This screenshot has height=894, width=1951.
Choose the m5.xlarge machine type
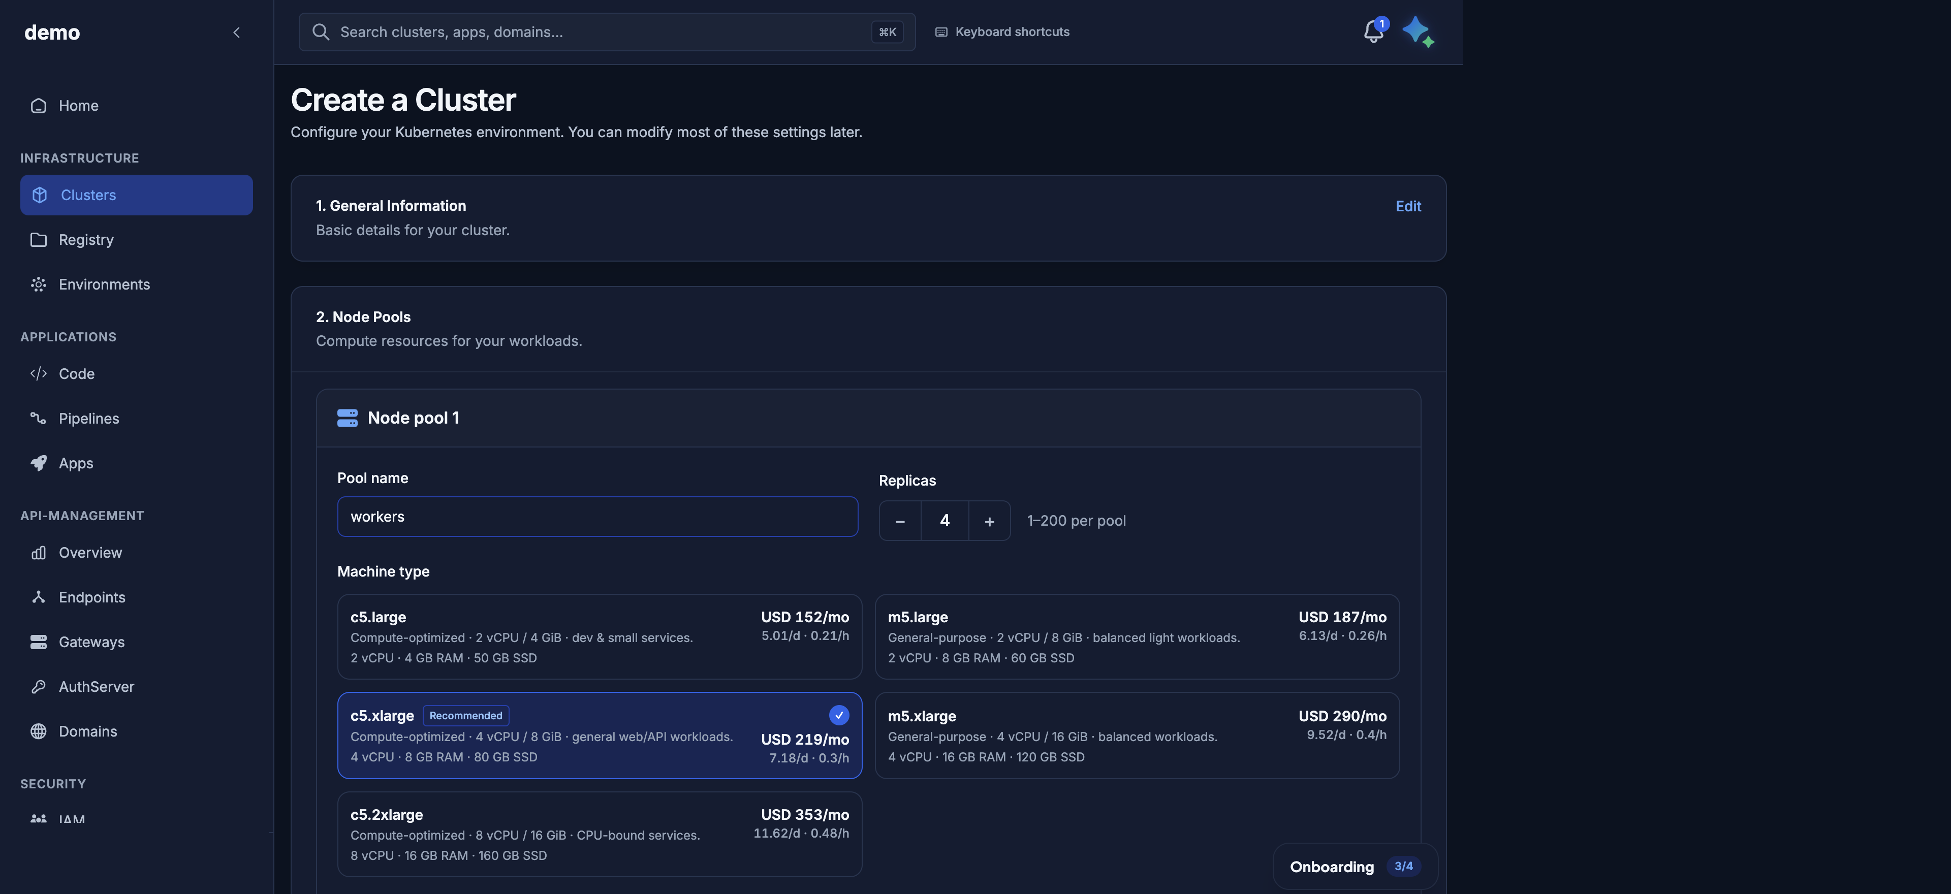(x=1137, y=735)
